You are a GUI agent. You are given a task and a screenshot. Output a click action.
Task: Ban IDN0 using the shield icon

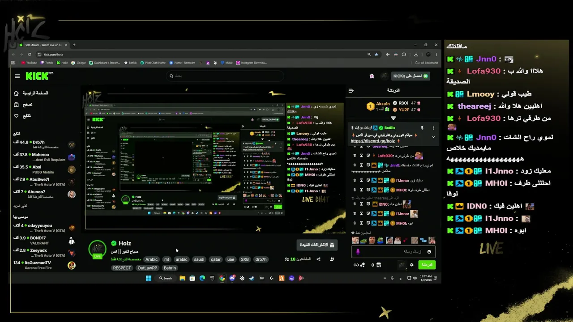(368, 204)
